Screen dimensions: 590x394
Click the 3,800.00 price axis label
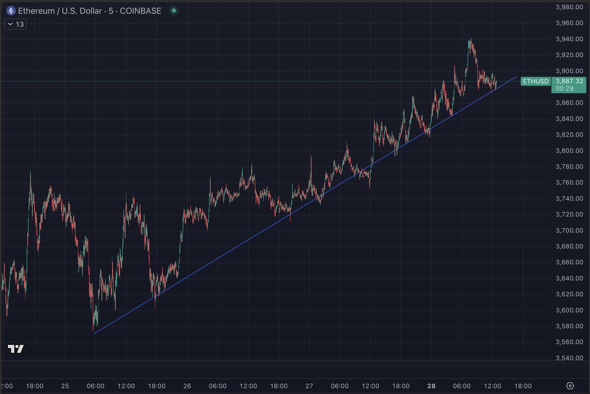(x=569, y=150)
